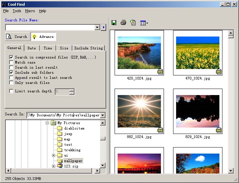
Task: Click JPG badge on 829_1024.jpg thumbnail
Action: click(x=219, y=130)
